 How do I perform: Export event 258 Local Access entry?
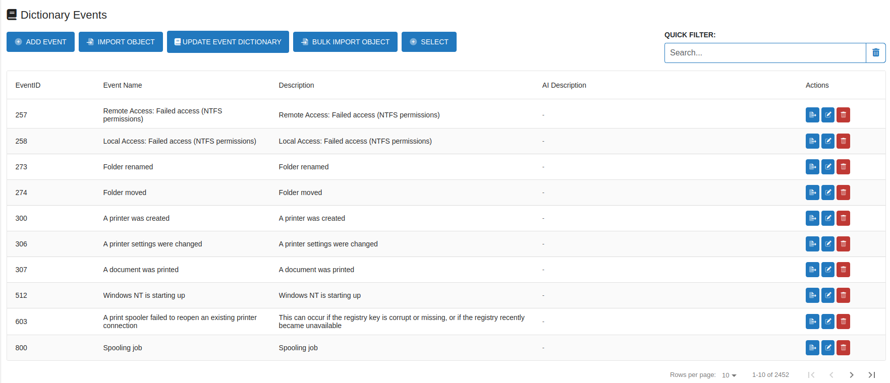812,141
